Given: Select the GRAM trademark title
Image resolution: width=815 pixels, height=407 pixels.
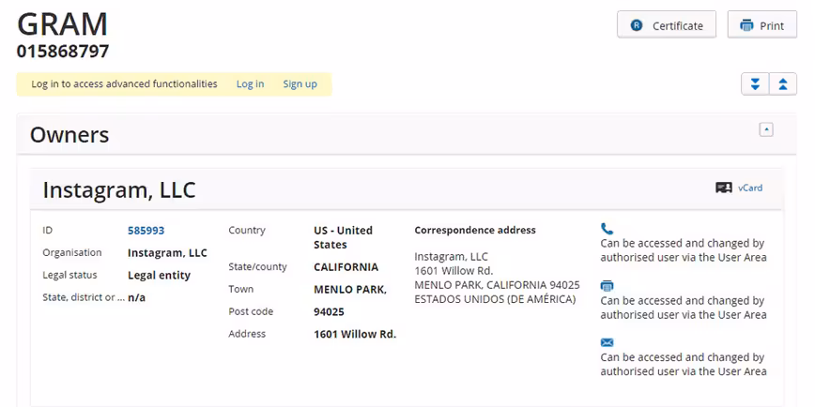Looking at the screenshot, I should tap(62, 23).
